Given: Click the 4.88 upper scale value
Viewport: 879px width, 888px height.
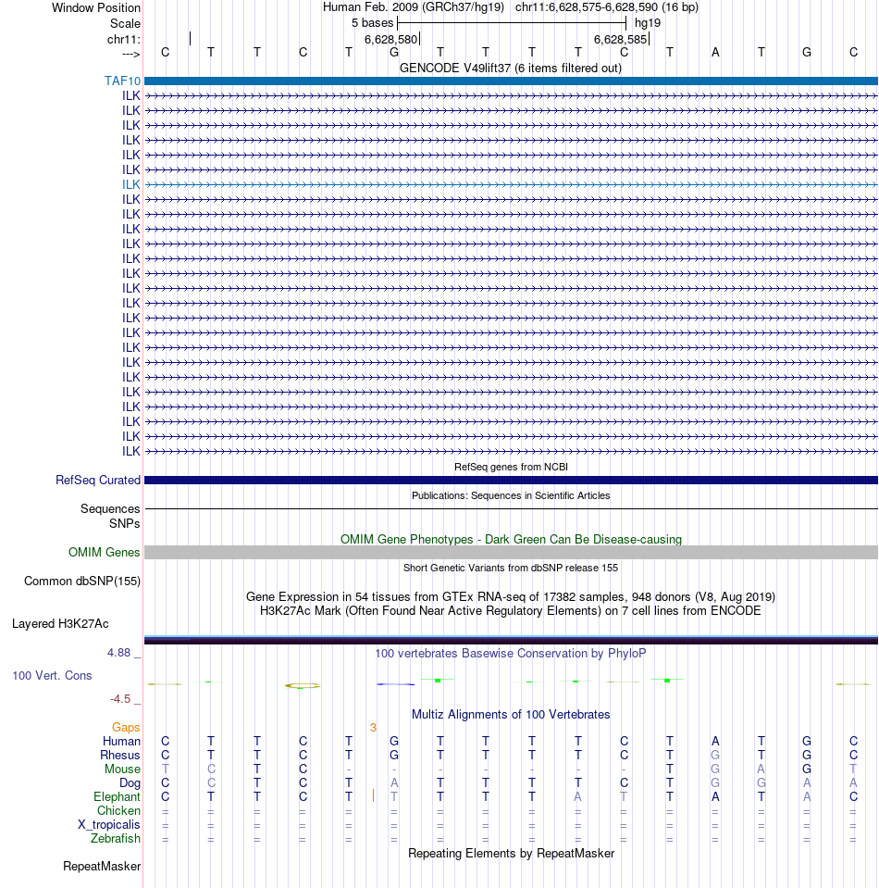Looking at the screenshot, I should (x=118, y=653).
